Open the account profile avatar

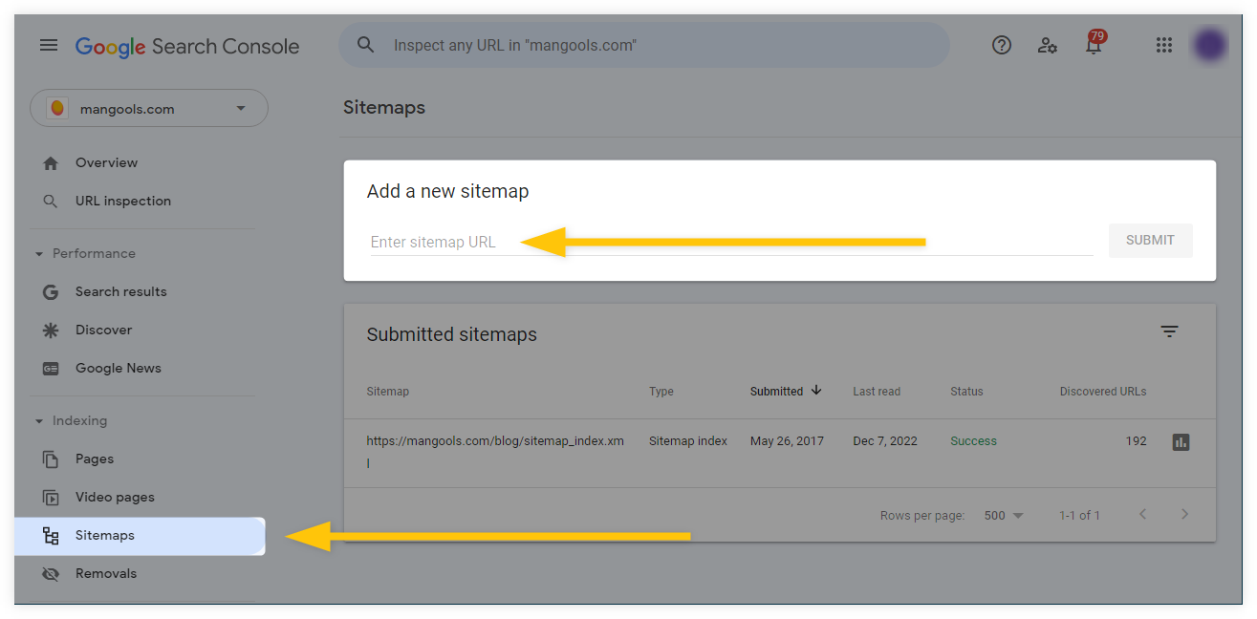1210,46
